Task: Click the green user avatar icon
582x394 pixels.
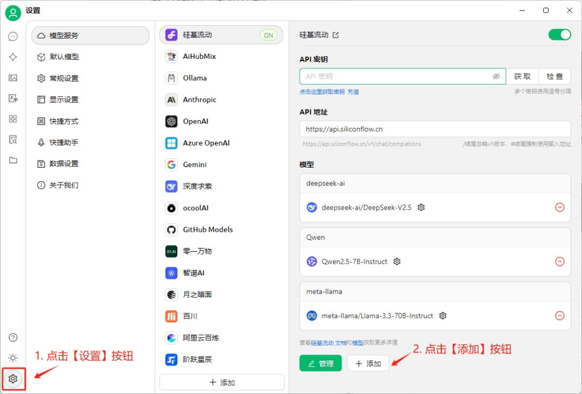Action: pyautogui.click(x=13, y=13)
